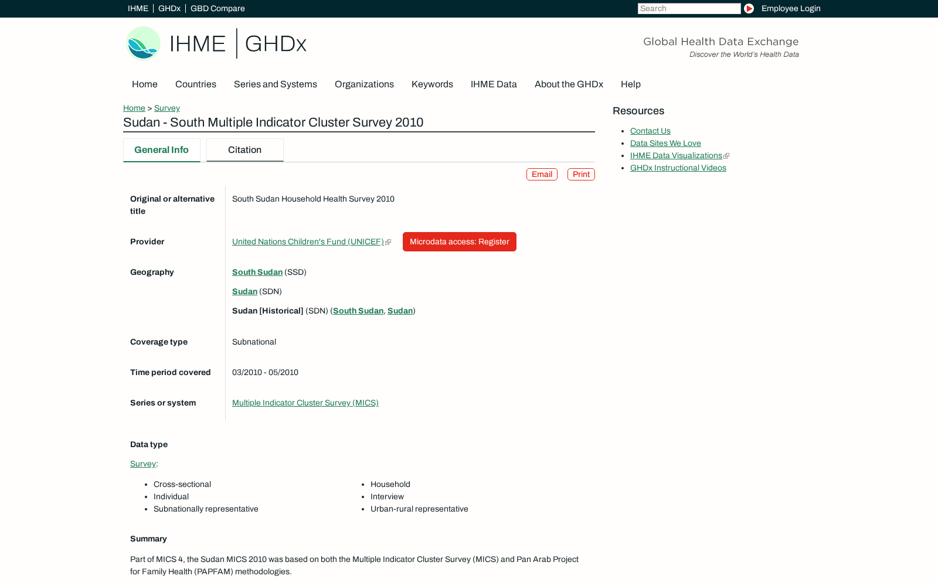Image resolution: width=938 pixels, height=586 pixels.
Task: Open Sudan link in Sudan [Historical] parentheses
Action: 400,311
